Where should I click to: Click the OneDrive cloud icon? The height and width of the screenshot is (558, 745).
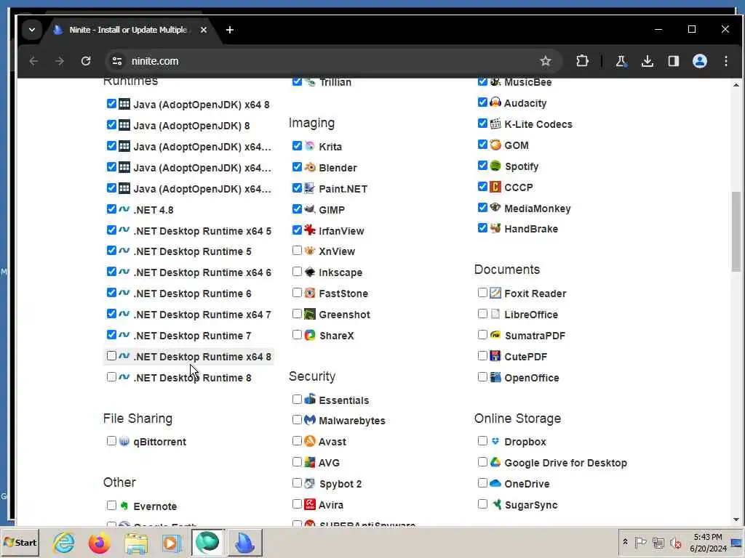tap(495, 483)
